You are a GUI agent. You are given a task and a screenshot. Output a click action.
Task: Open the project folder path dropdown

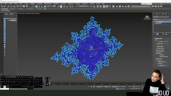coord(141,6)
